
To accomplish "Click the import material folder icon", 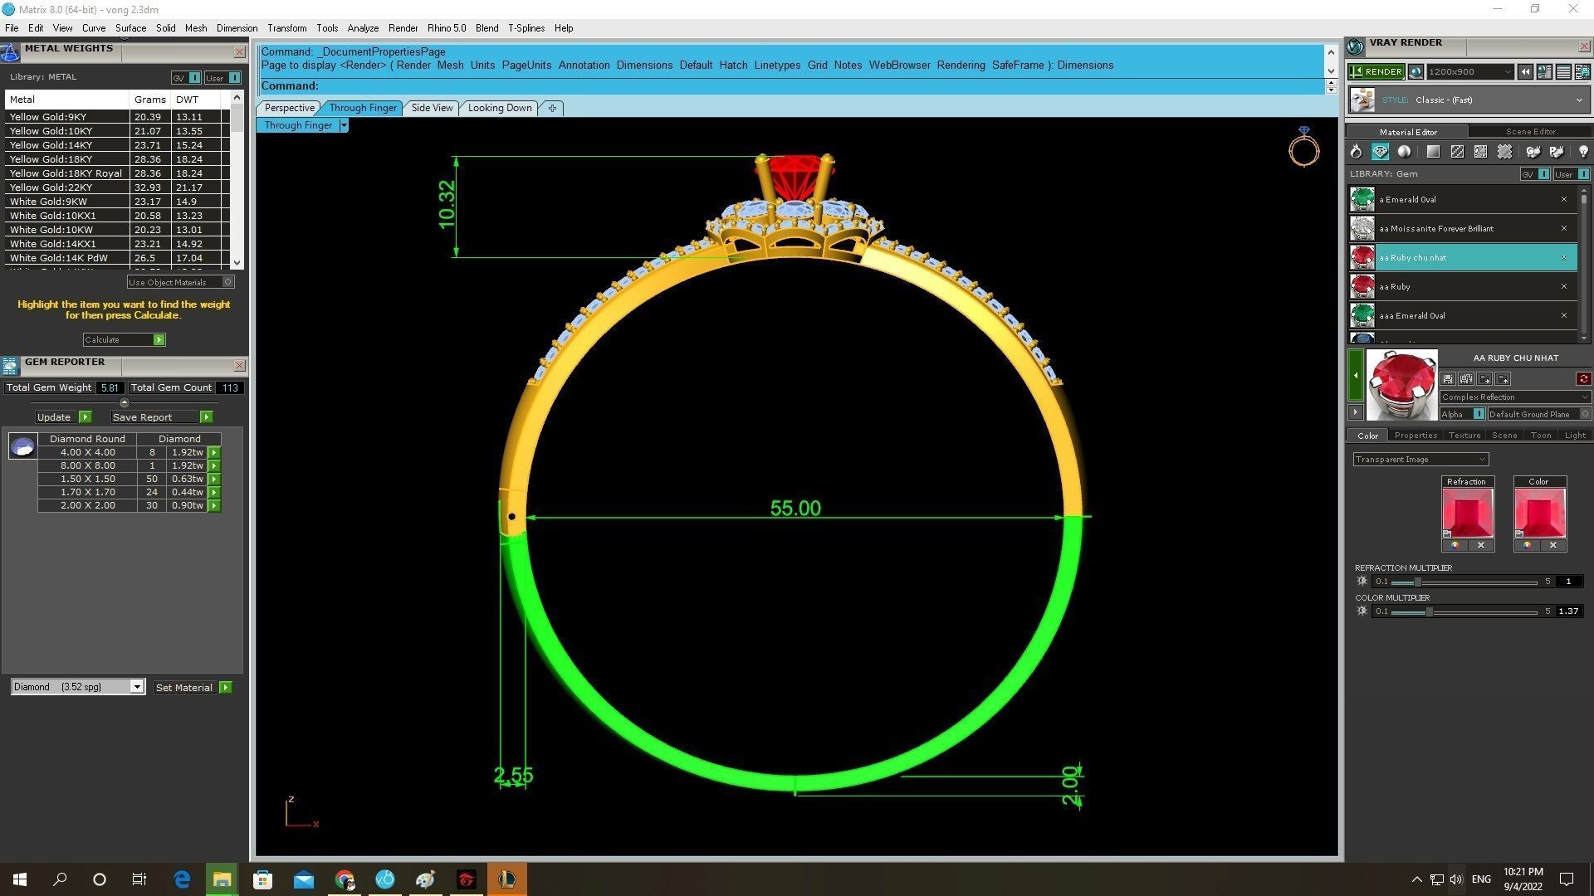I will point(1503,379).
